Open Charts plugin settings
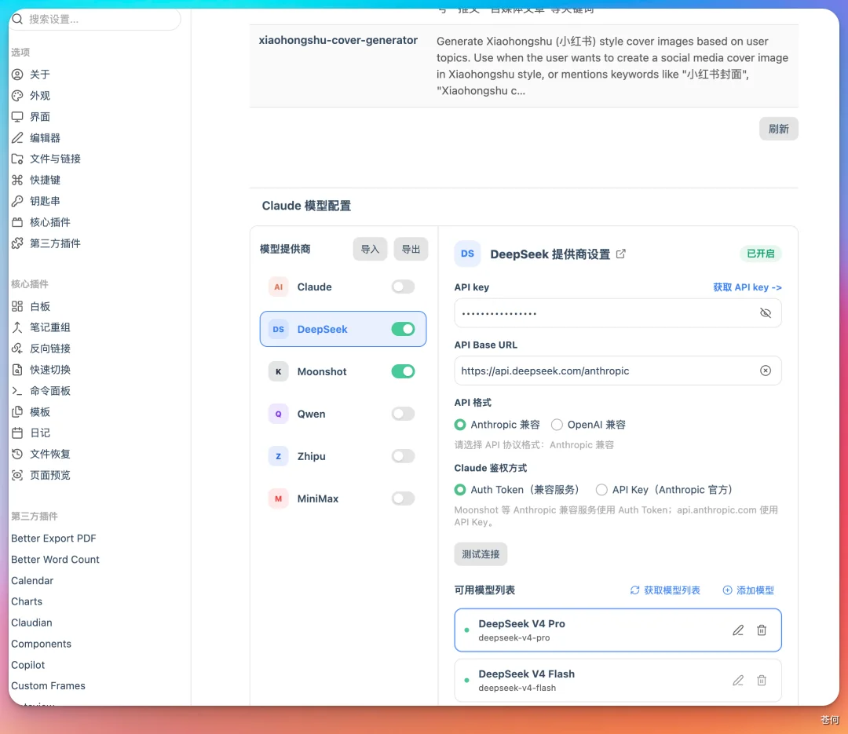Screen dimensions: 848x734 pyautogui.click(x=27, y=601)
